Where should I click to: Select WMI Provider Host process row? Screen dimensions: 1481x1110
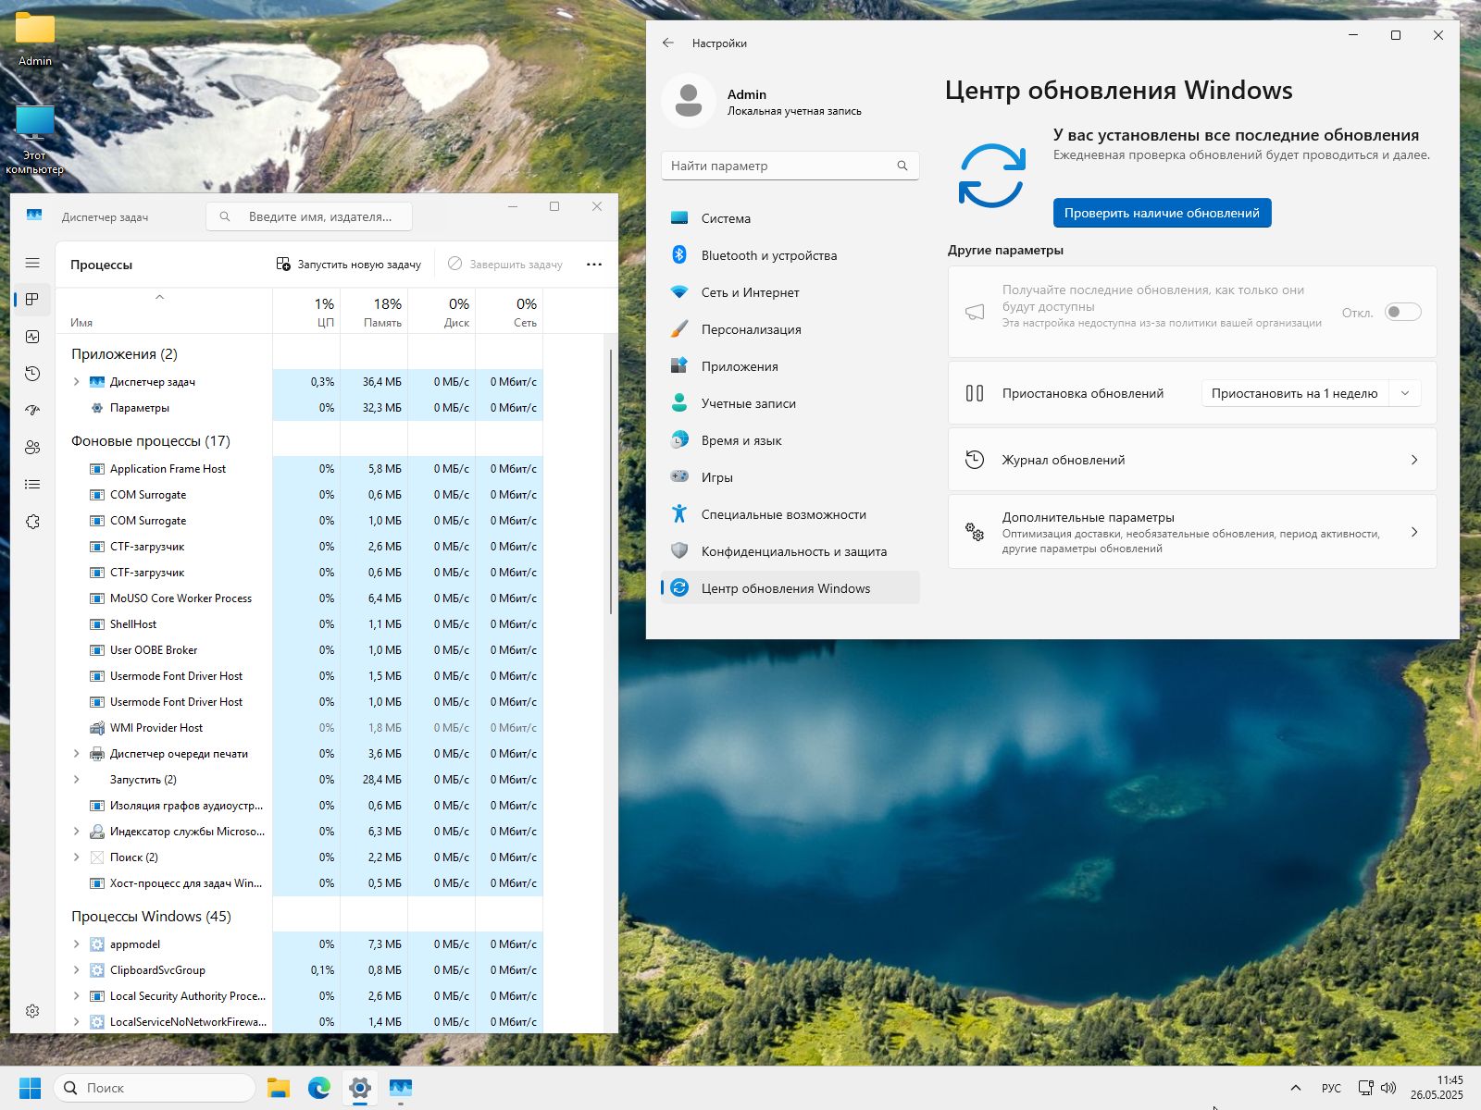tap(300, 728)
